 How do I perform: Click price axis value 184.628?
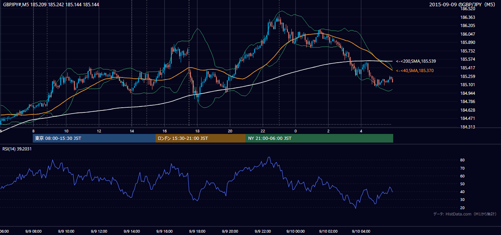pyautogui.click(x=468, y=110)
